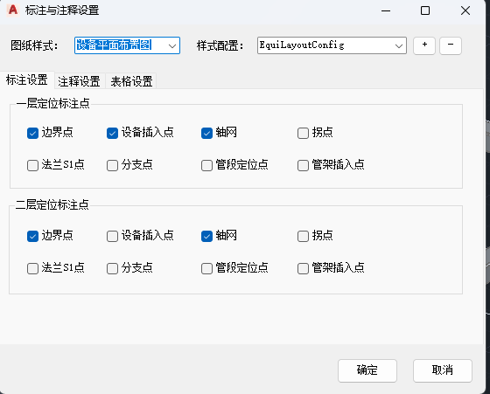Open the EquiLayoutConfig dropdown arrow
This screenshot has width=490, height=394.
click(x=398, y=45)
